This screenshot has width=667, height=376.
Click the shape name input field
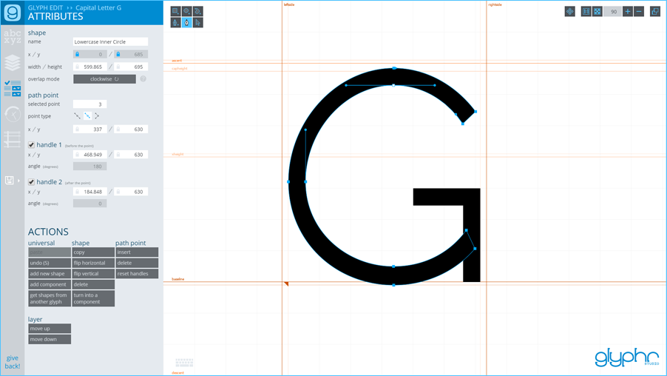coord(111,41)
